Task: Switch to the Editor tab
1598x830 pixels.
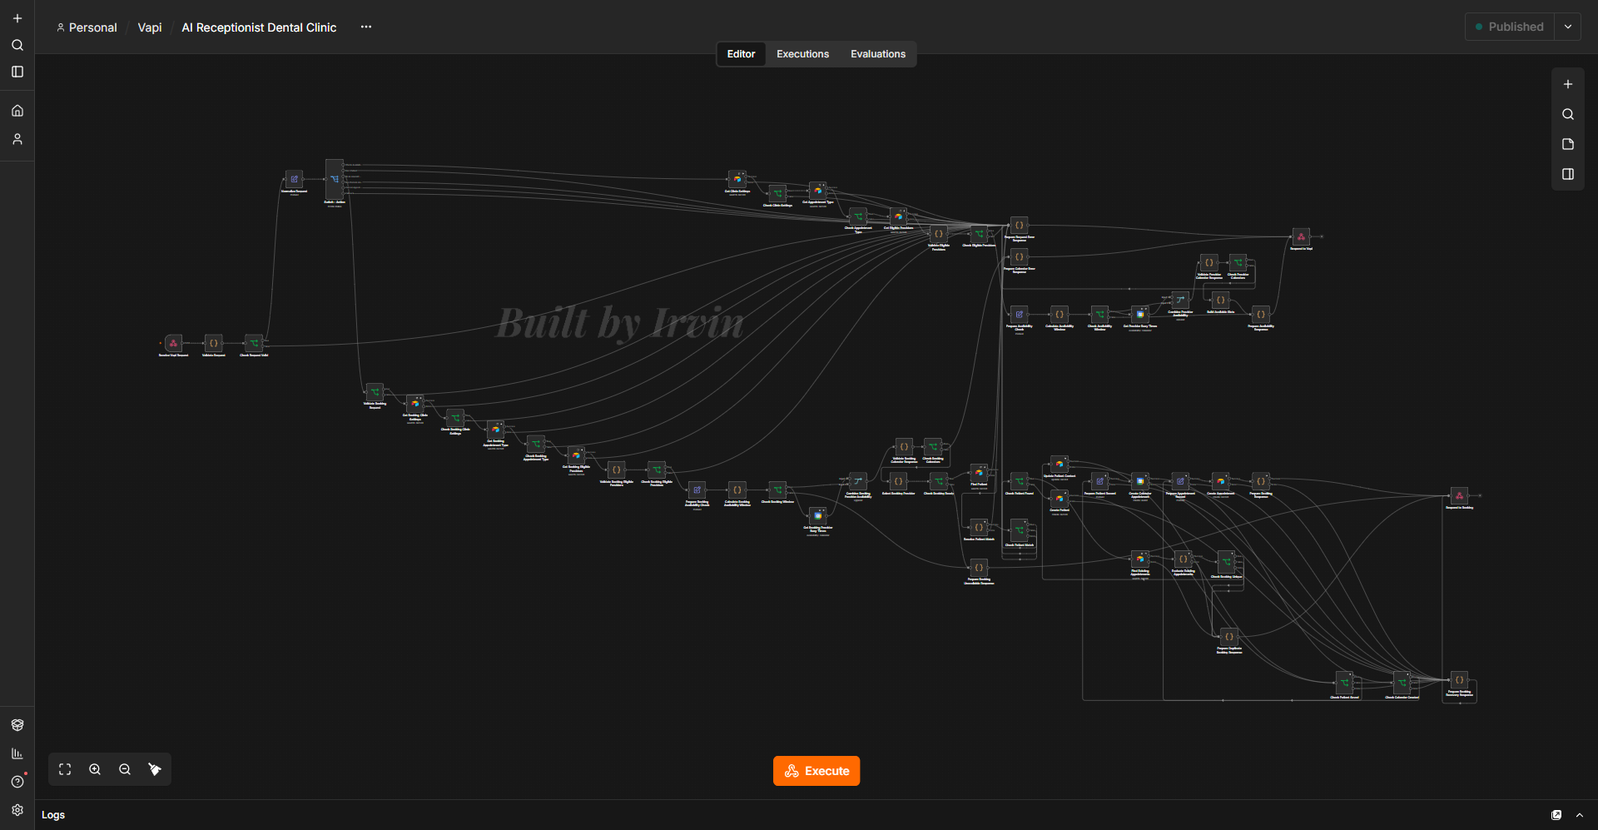Action: (x=741, y=54)
